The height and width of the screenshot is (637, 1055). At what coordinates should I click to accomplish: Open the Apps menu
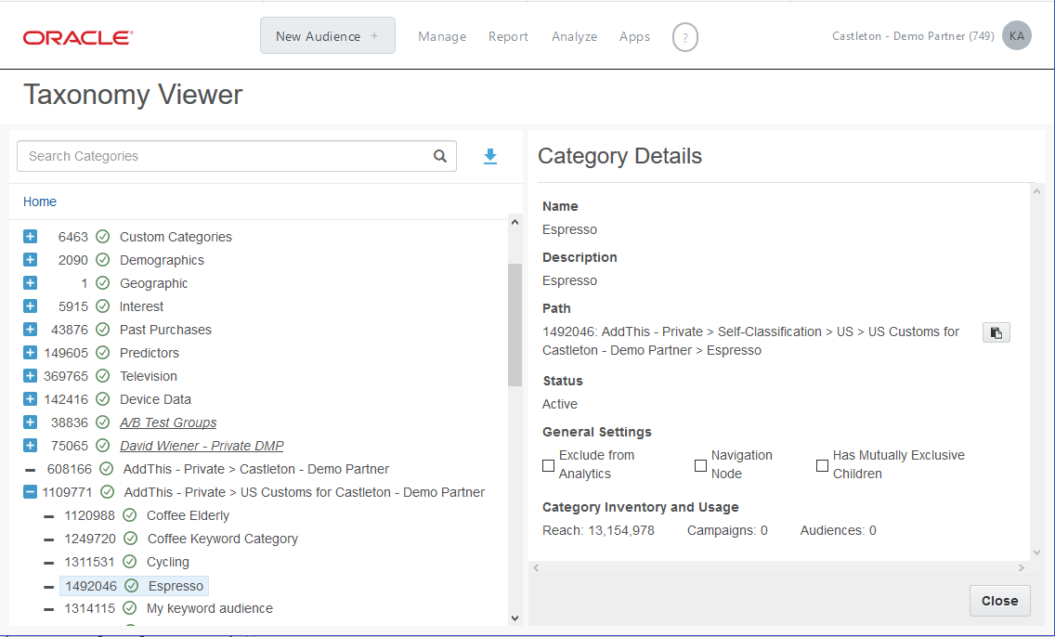click(634, 36)
